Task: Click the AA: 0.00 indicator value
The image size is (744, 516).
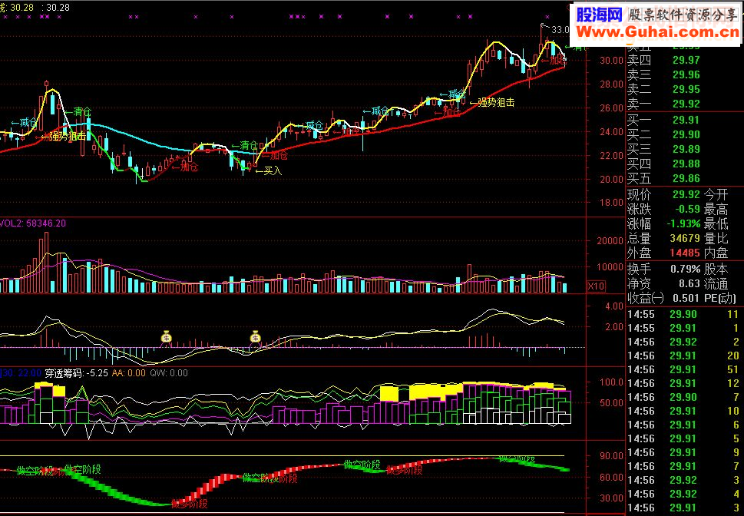Action: point(128,373)
